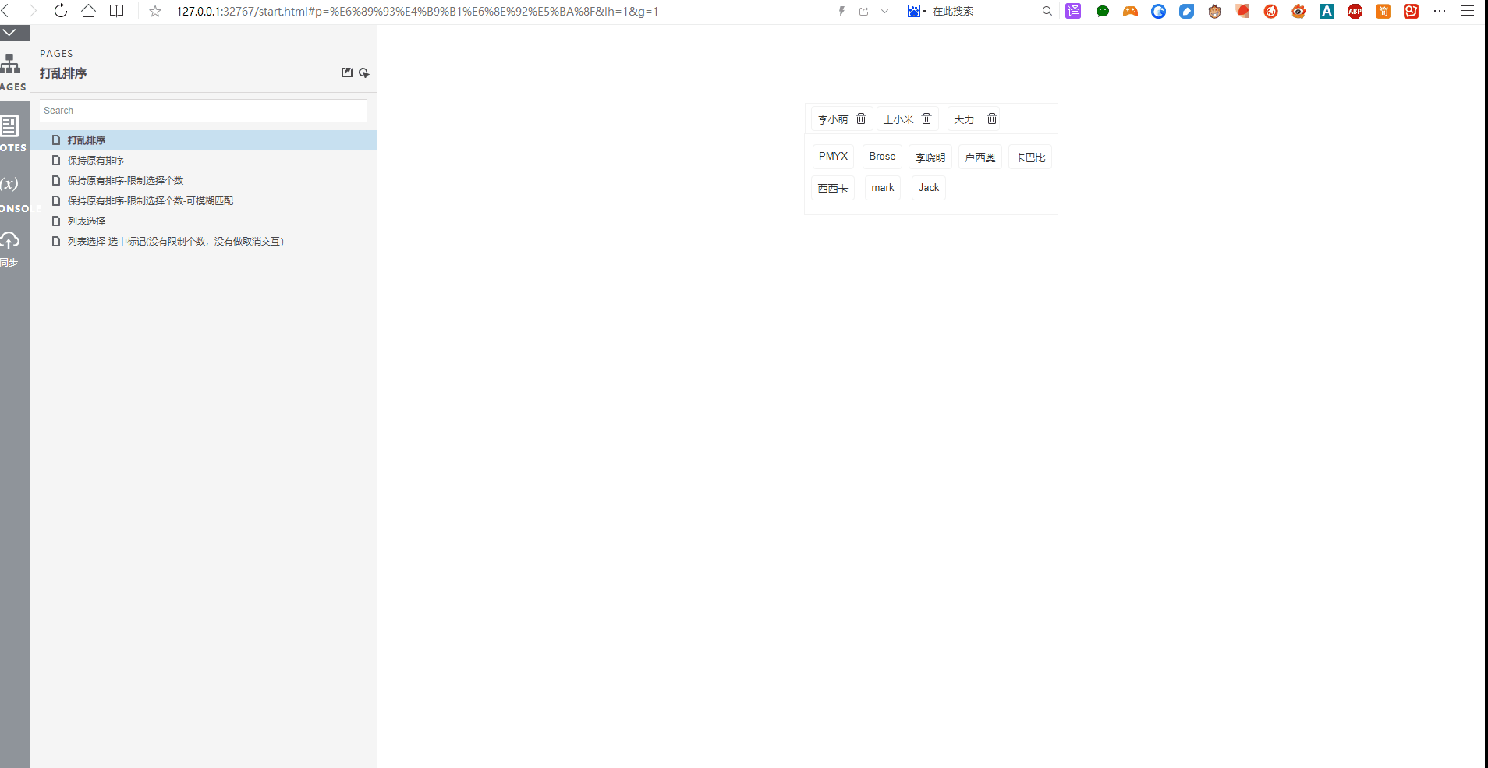Delete the 王小米 tag with its trash icon

click(x=926, y=119)
